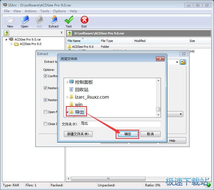Enable the Open F... checkbox
214x190 pixels.
tap(46, 112)
